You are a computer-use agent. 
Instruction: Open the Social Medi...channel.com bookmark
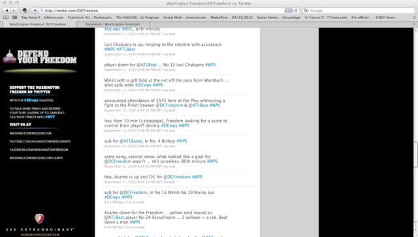(185, 18)
